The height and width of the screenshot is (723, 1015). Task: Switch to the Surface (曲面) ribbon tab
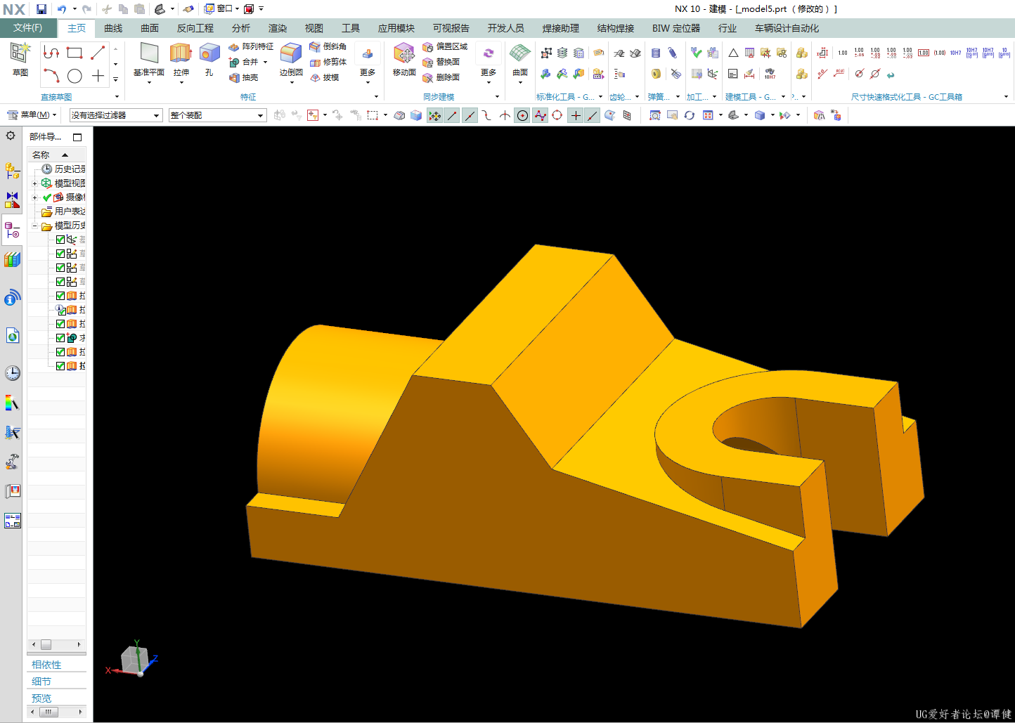(x=150, y=28)
